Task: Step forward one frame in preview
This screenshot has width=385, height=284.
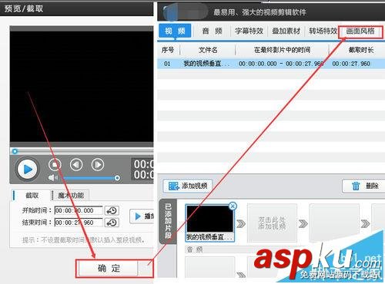Action: click(98, 165)
